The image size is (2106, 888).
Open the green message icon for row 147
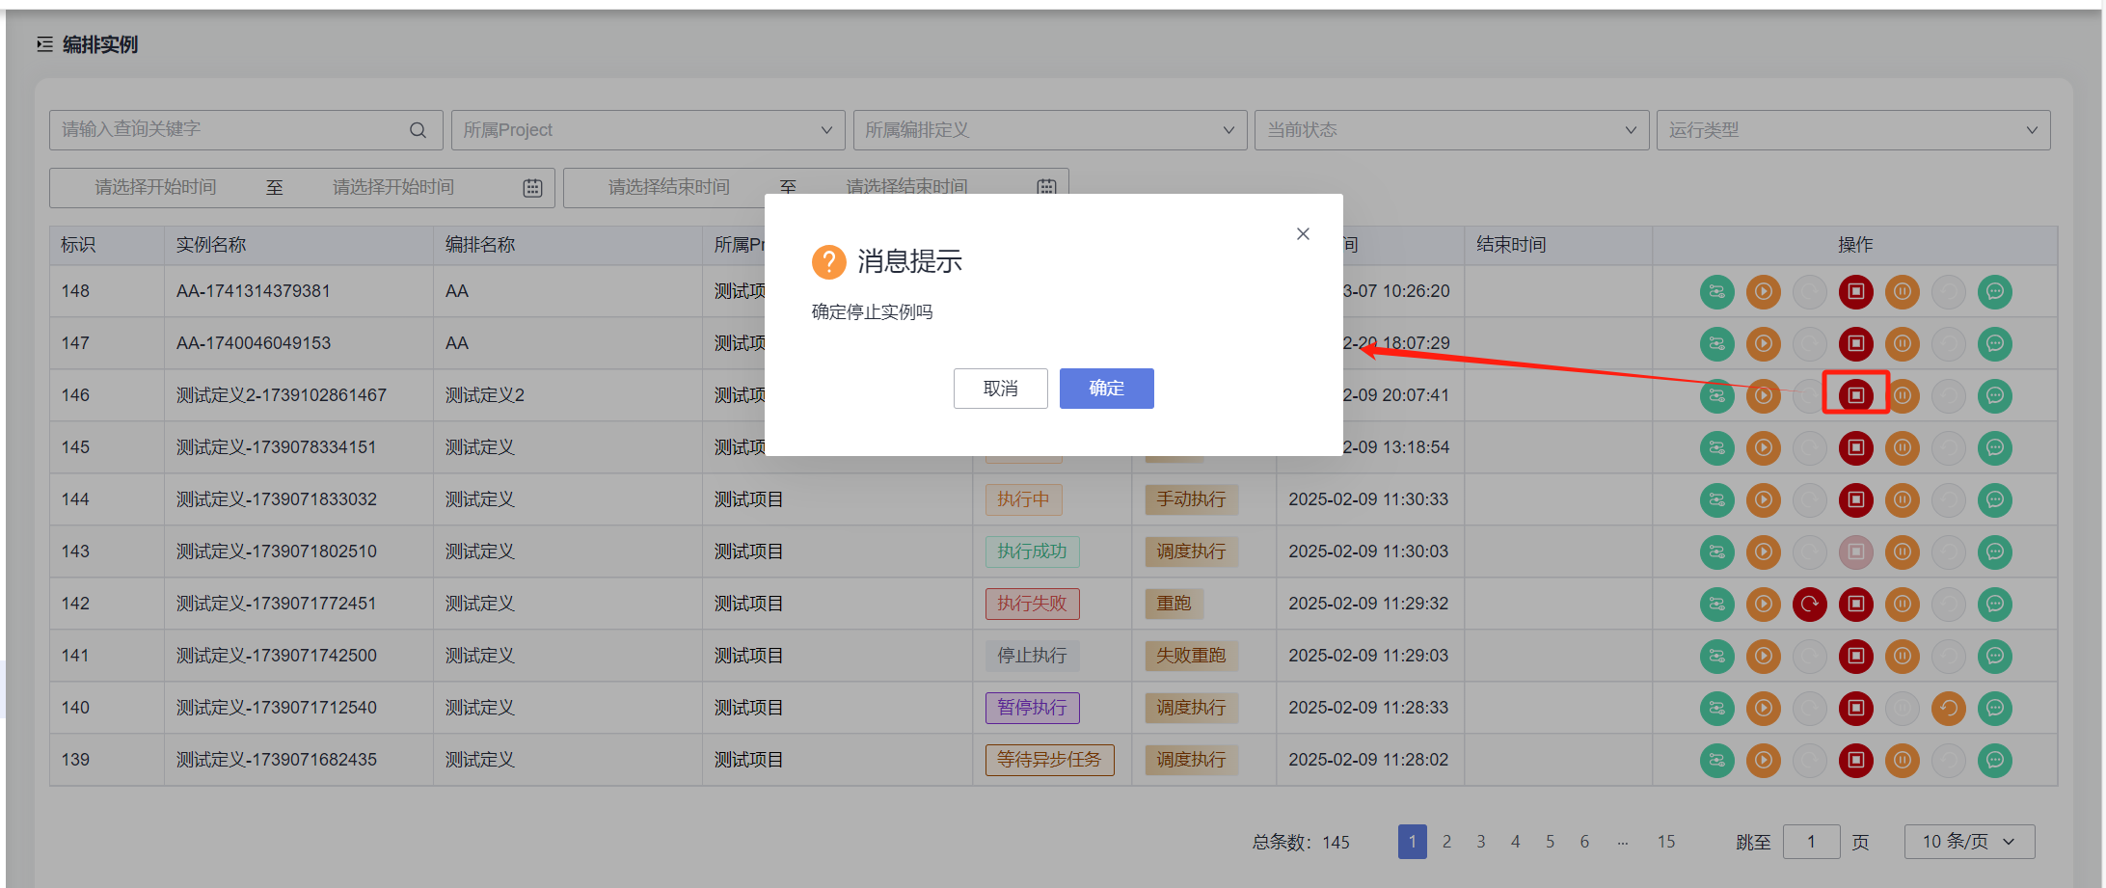click(x=1994, y=344)
